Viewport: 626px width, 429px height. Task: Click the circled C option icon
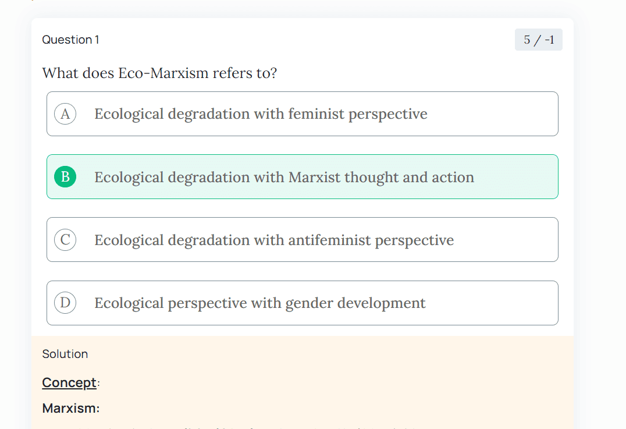[x=65, y=240]
